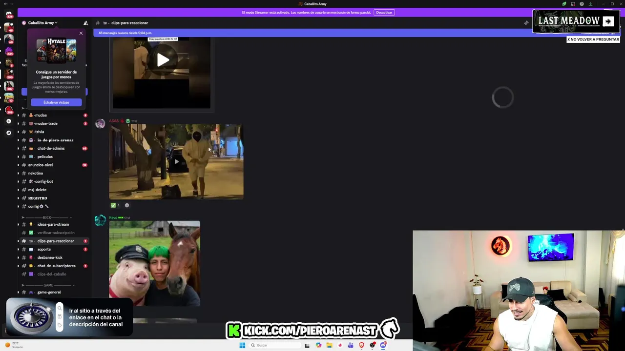This screenshot has height=351, width=625.
Task: Open the peliculas channel
Action: click(x=54, y=156)
